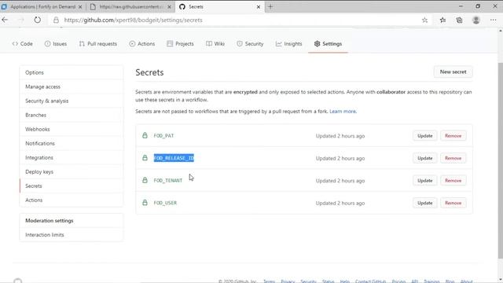503x283 pixels.
Task: Open Integrations settings page
Action: tap(72, 157)
